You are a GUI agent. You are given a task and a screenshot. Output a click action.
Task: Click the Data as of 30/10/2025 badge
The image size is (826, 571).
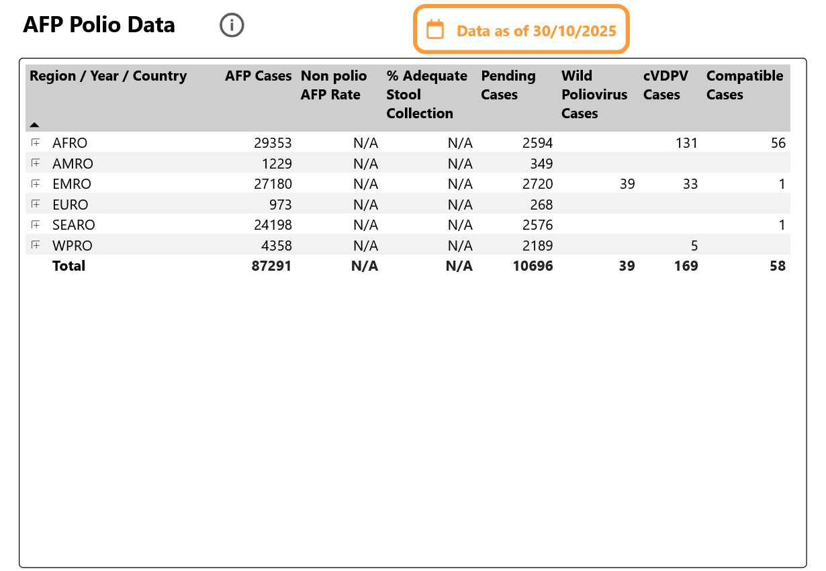pyautogui.click(x=536, y=30)
